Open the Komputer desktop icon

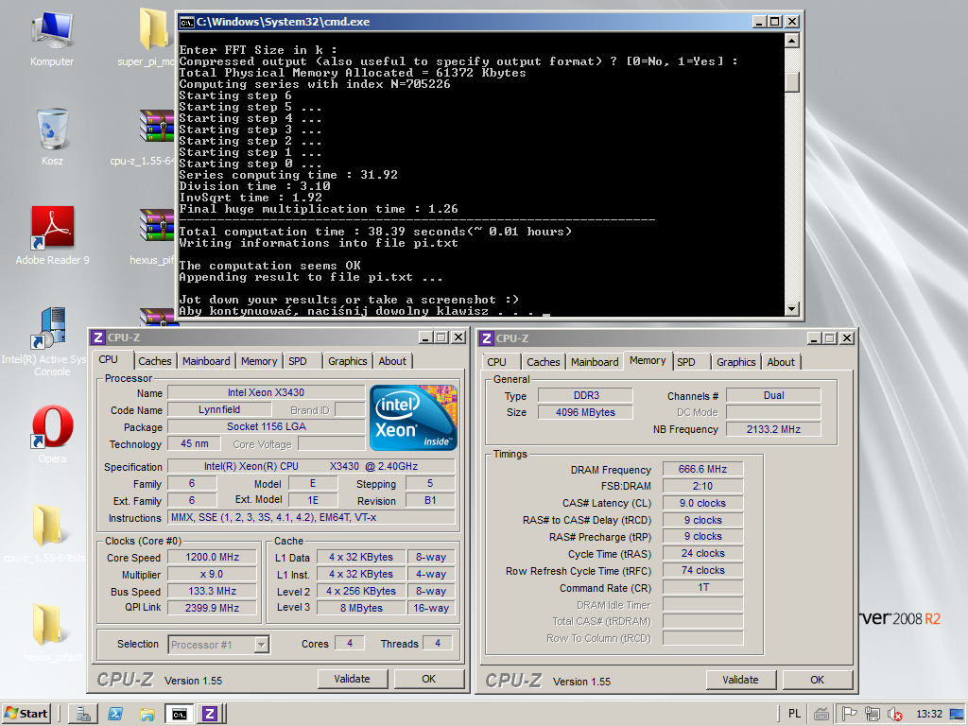pos(53,38)
